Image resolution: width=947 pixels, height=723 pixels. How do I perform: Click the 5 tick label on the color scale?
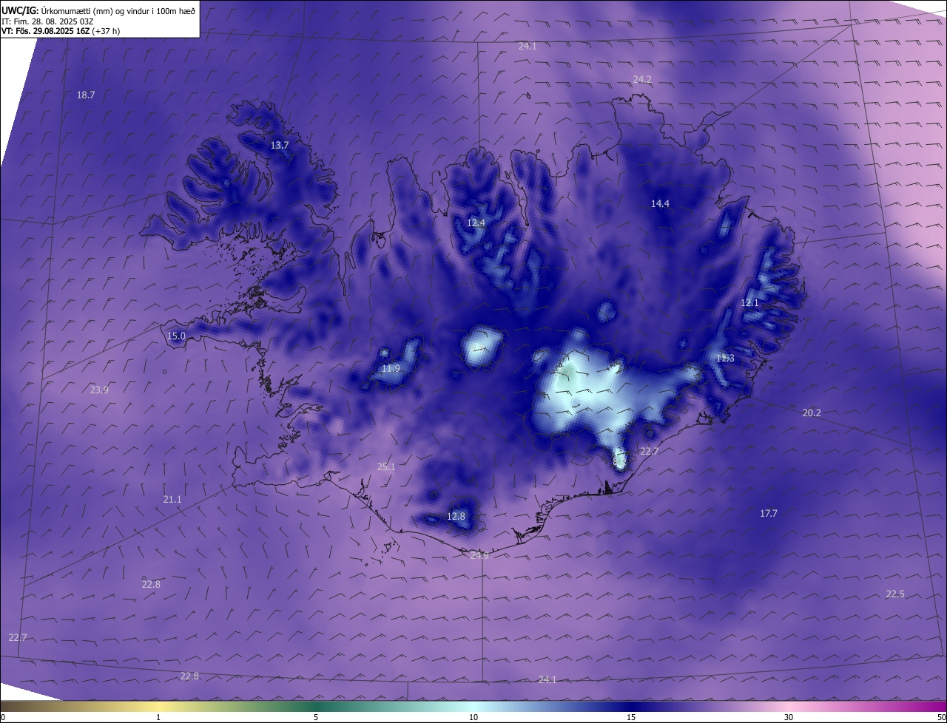[316, 717]
